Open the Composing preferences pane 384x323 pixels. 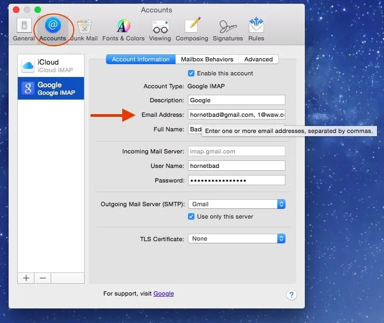(x=193, y=29)
